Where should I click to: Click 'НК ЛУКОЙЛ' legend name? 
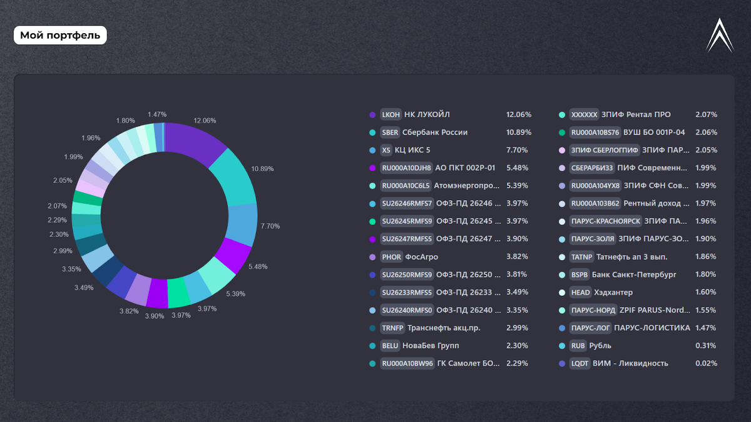click(x=427, y=115)
